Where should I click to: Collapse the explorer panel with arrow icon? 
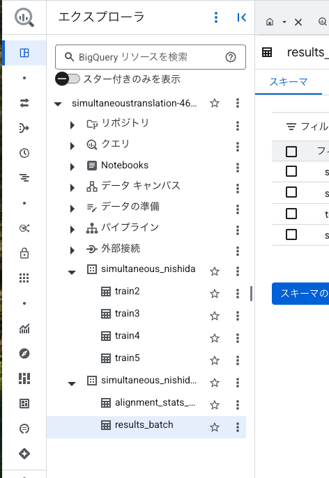coord(241,17)
